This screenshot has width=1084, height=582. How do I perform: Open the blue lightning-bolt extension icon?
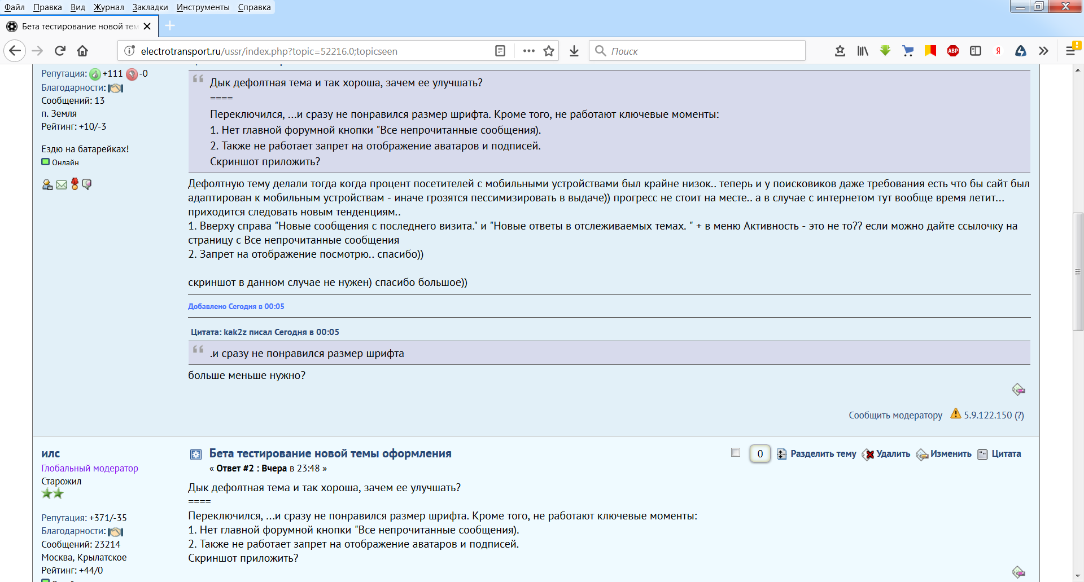click(1021, 51)
